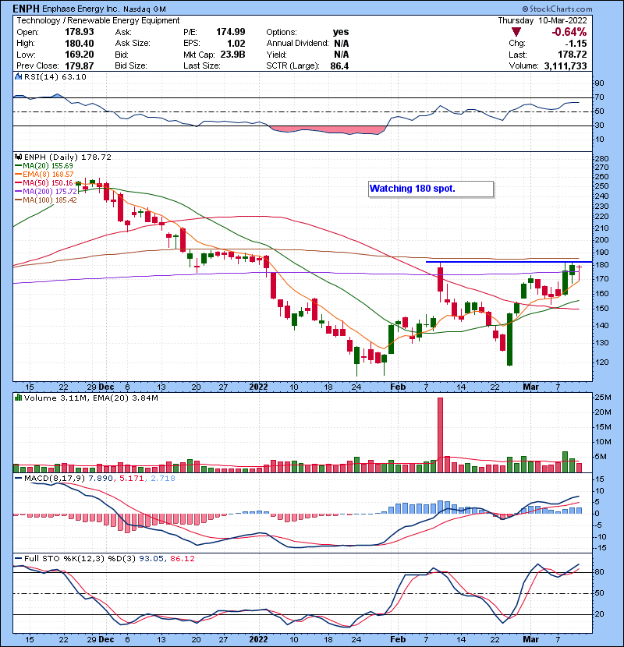This screenshot has width=624, height=647.
Task: Click the tallest red volume spike bar
Action: [440, 435]
